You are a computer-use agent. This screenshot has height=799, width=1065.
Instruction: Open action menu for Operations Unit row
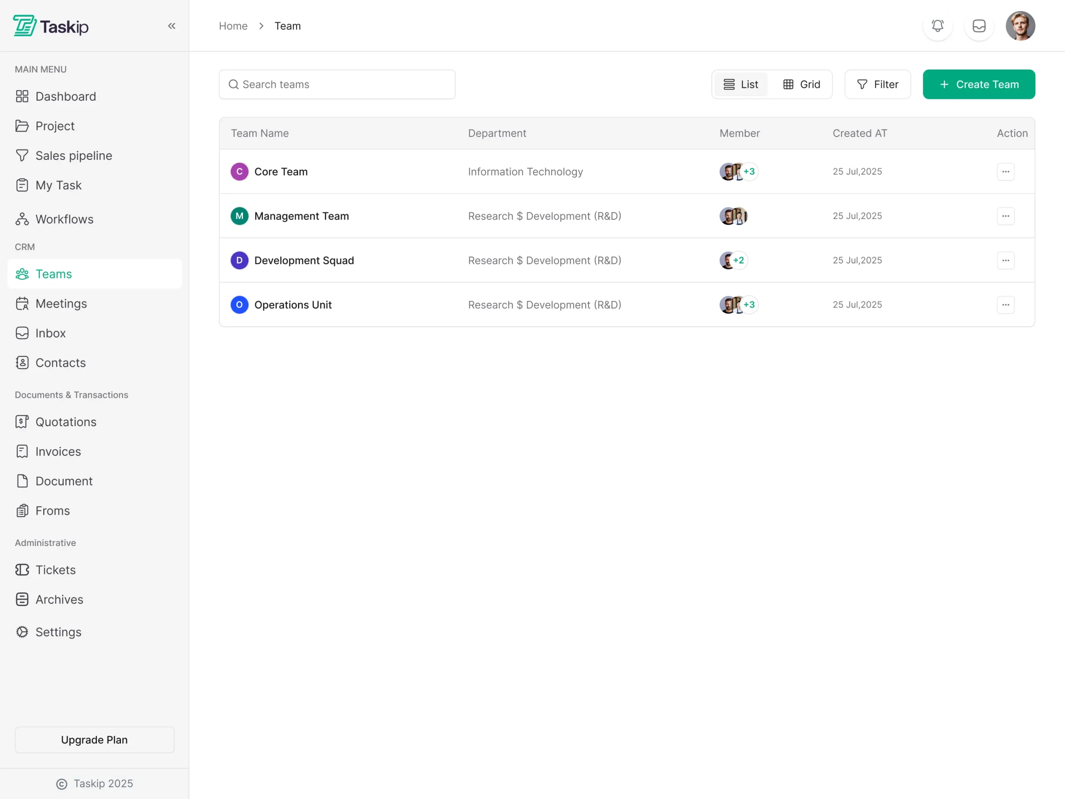[x=1005, y=305]
